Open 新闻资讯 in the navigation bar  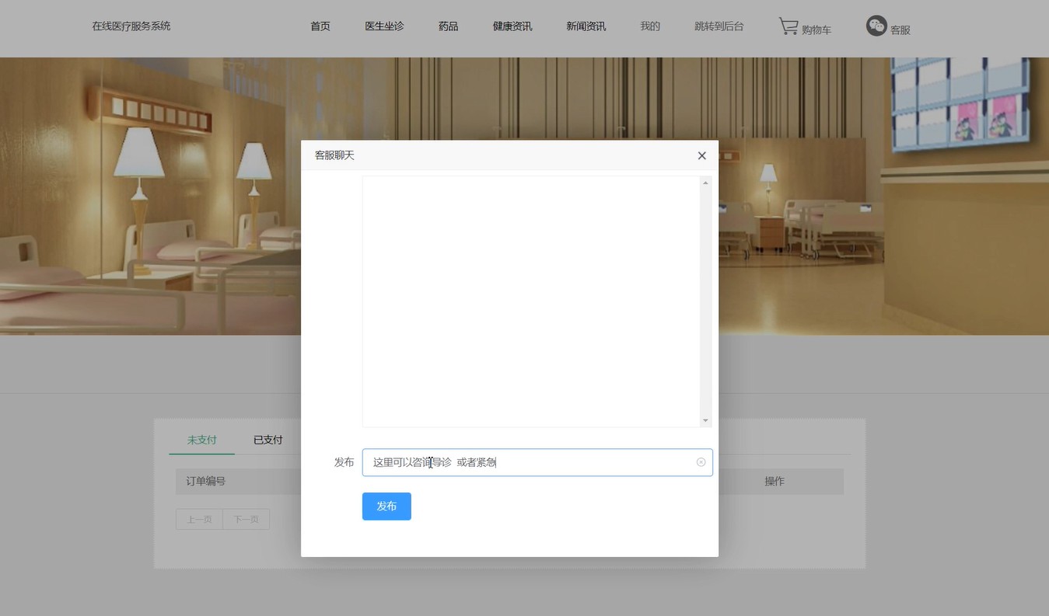click(586, 26)
